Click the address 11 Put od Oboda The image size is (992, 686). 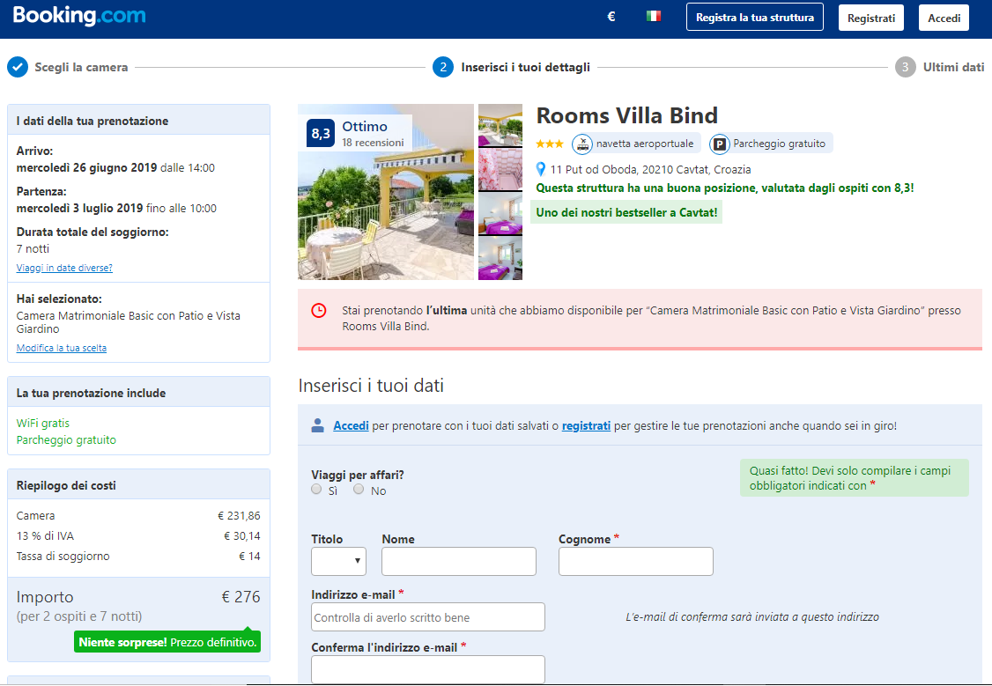pos(650,169)
